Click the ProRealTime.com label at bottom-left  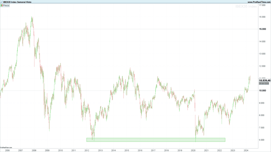6,148
